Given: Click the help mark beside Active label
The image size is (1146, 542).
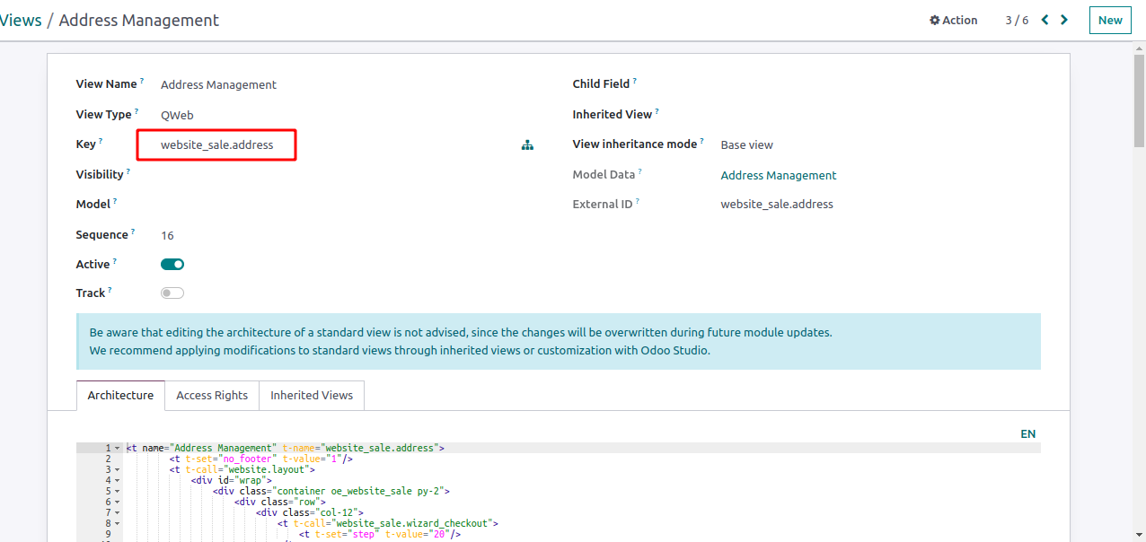Looking at the screenshot, I should (115, 261).
